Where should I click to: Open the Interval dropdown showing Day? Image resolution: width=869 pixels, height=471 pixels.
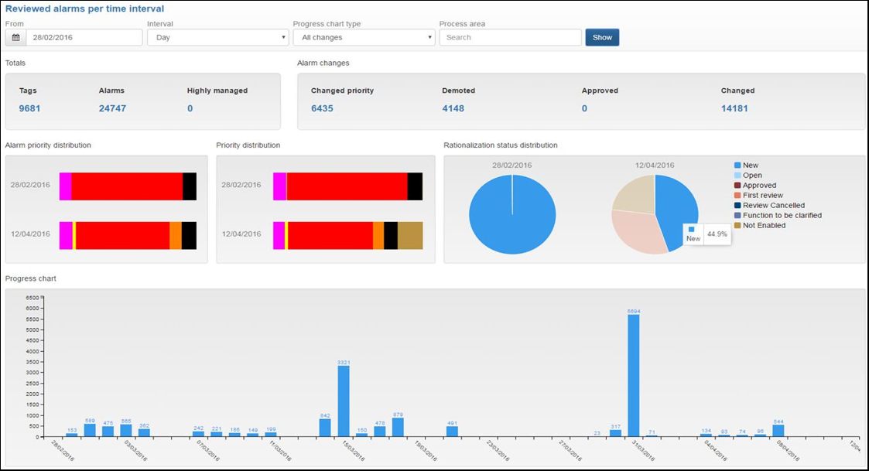217,38
